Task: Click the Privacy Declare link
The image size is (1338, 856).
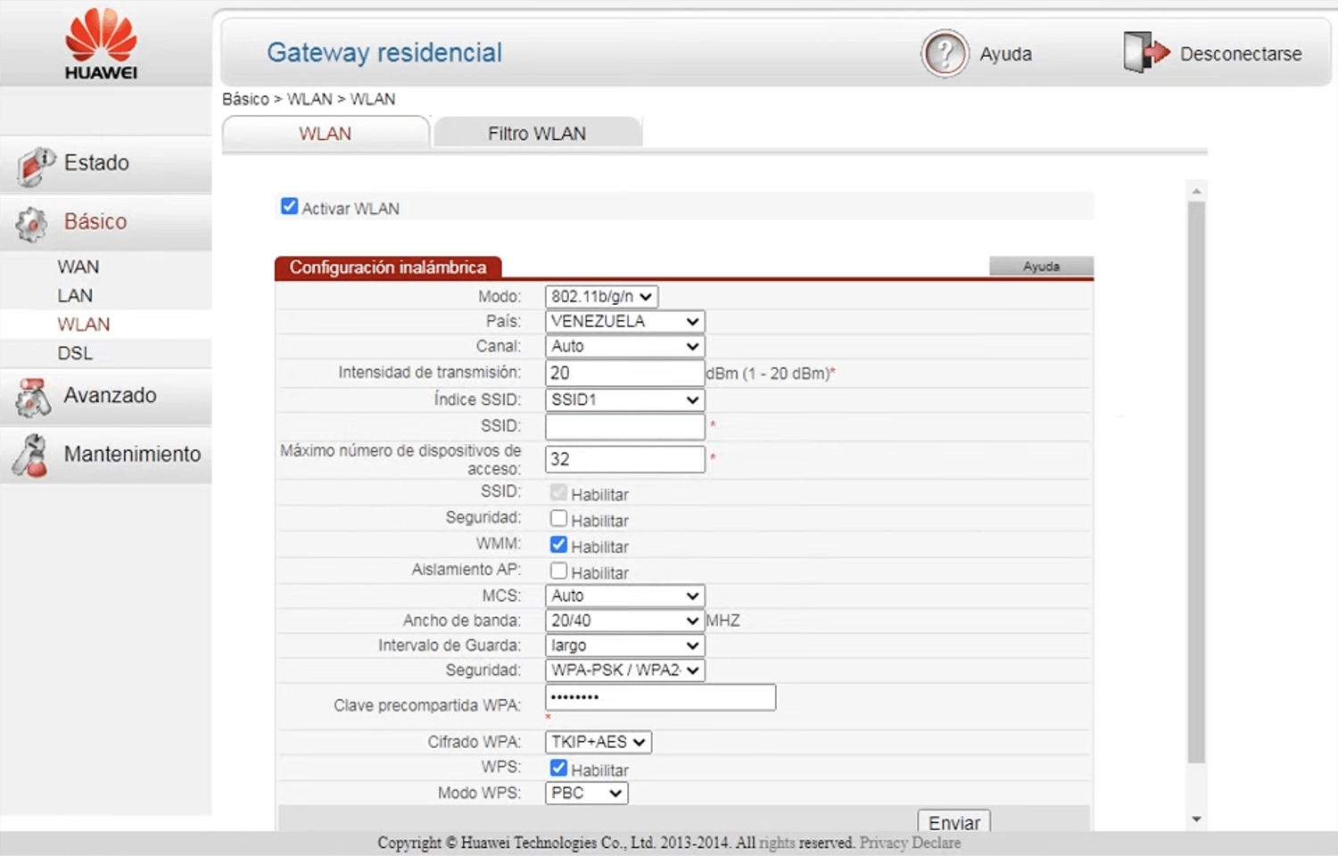Action: point(910,843)
